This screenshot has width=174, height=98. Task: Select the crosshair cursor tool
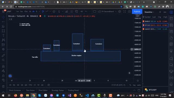coord(3,17)
